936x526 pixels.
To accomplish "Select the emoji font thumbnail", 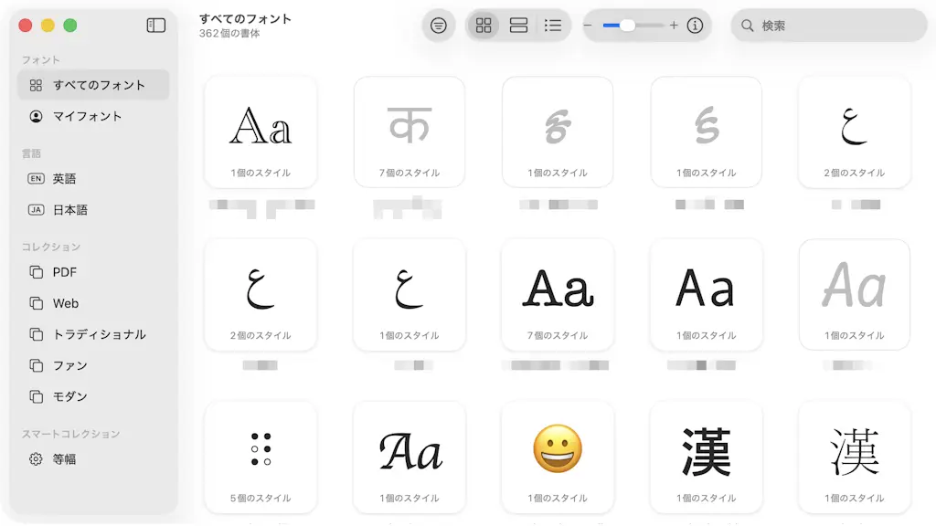I will coord(558,456).
